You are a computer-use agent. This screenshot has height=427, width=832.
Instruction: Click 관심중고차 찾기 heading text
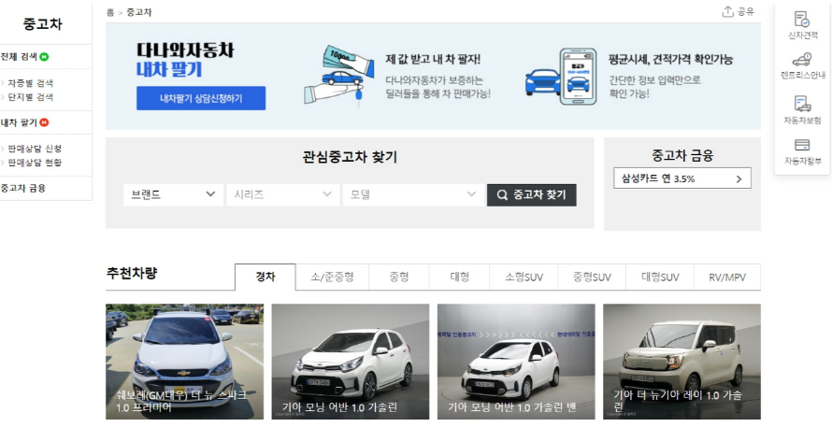(350, 157)
